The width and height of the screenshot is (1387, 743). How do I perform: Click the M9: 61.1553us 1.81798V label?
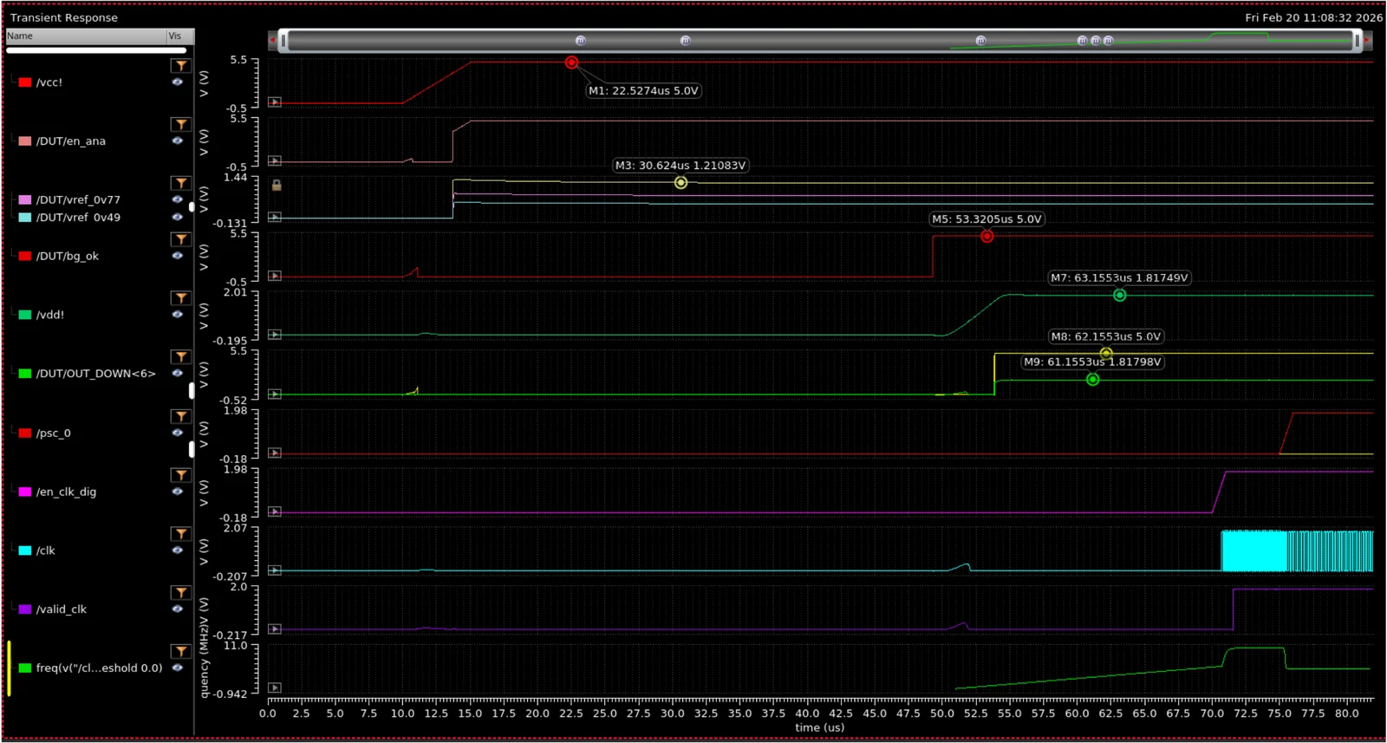click(x=1092, y=362)
